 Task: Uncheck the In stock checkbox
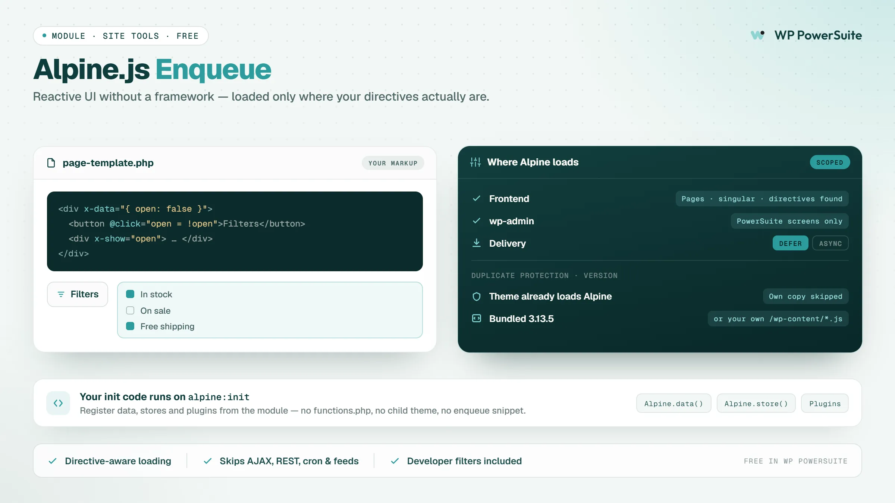(x=130, y=294)
